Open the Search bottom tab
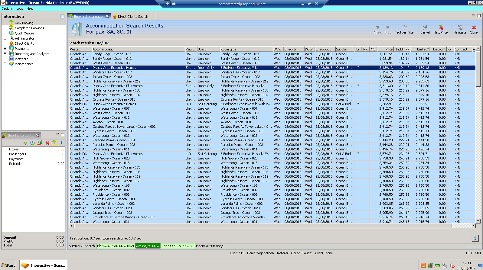The image size is (483, 270). pos(90,246)
